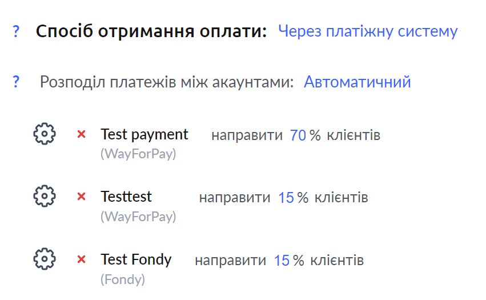Click help question mark beside Спосіб отримання оплати
This screenshot has width=486, height=300.
click(16, 31)
